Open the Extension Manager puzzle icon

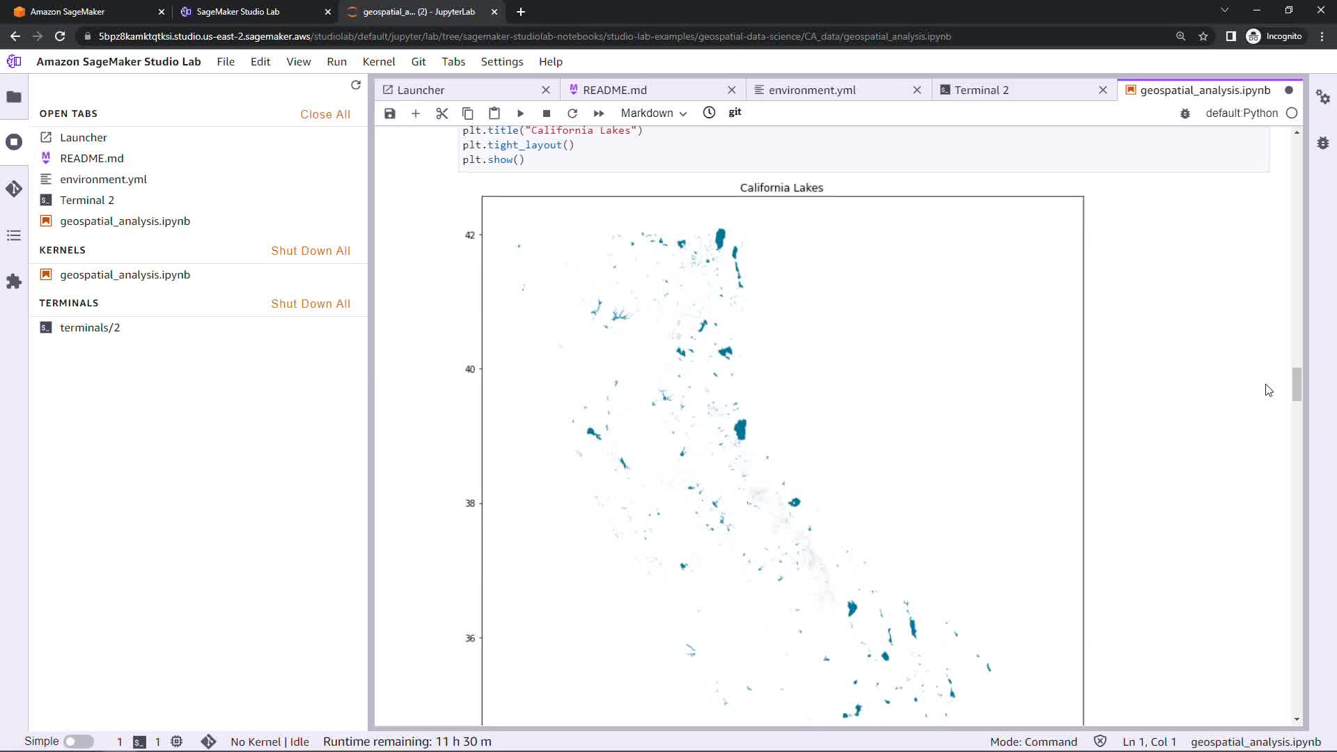(14, 281)
